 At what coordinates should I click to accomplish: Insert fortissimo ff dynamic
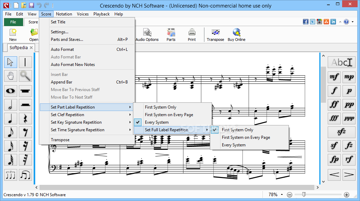tap(334, 105)
